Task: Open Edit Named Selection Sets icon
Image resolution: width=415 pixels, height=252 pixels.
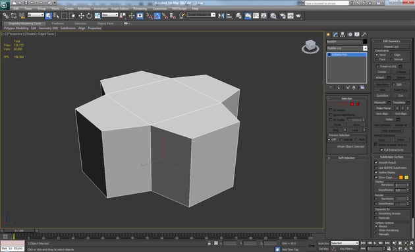Action: pyautogui.click(x=182, y=16)
